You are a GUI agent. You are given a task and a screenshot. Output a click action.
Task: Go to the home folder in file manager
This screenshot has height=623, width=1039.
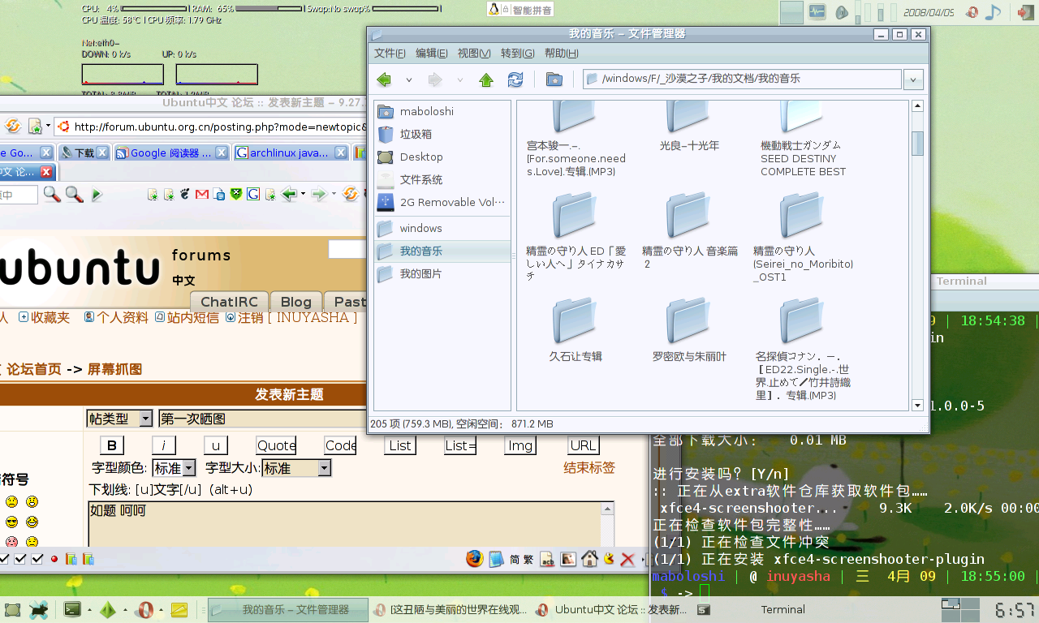(x=554, y=79)
